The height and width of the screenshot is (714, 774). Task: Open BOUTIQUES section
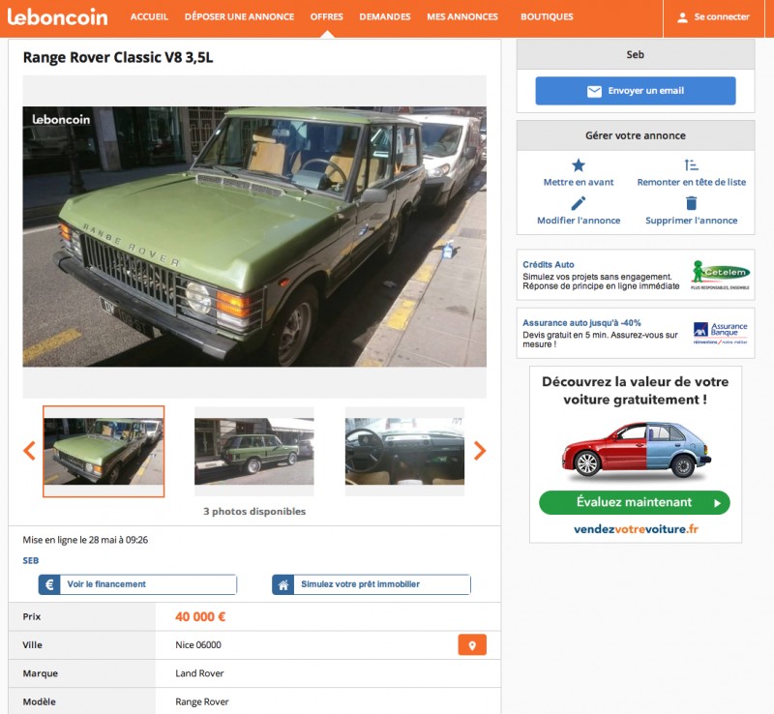click(x=547, y=16)
